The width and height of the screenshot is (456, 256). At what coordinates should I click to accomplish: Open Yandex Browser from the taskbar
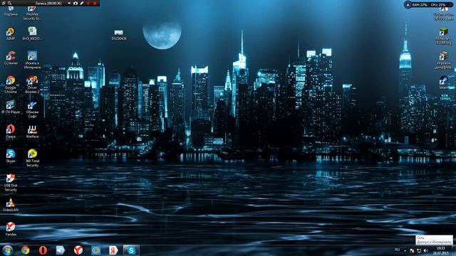pyautogui.click(x=78, y=250)
